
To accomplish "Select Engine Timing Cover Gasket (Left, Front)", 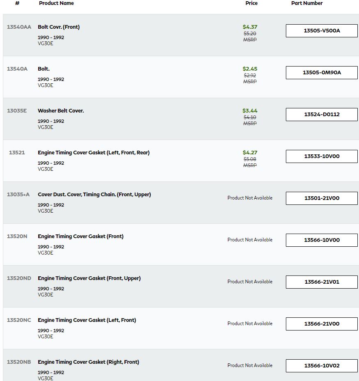I will point(87,320).
